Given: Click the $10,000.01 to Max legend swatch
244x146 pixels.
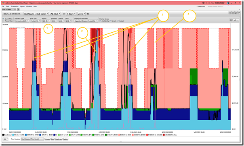Looking at the screenshot, I should [163, 135].
